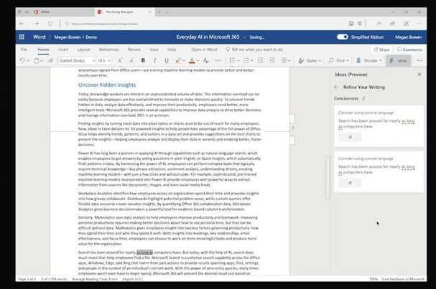Click the 'Tell me what you want to do' box
The image size is (436, 289).
[257, 49]
